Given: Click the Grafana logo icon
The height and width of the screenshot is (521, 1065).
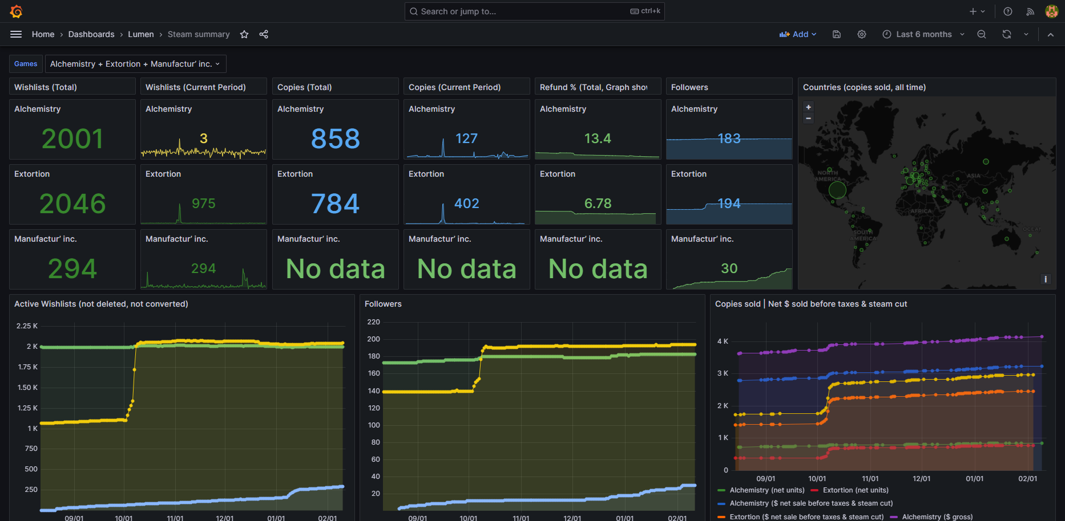Looking at the screenshot, I should click(x=16, y=11).
